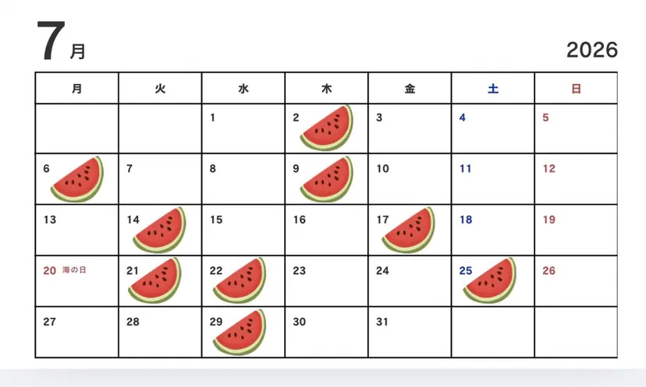Open the 海の日 holiday label
The width and height of the screenshot is (646, 387).
point(74,270)
